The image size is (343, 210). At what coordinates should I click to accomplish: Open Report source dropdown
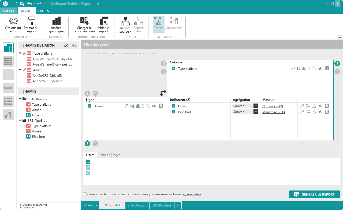tap(125, 30)
